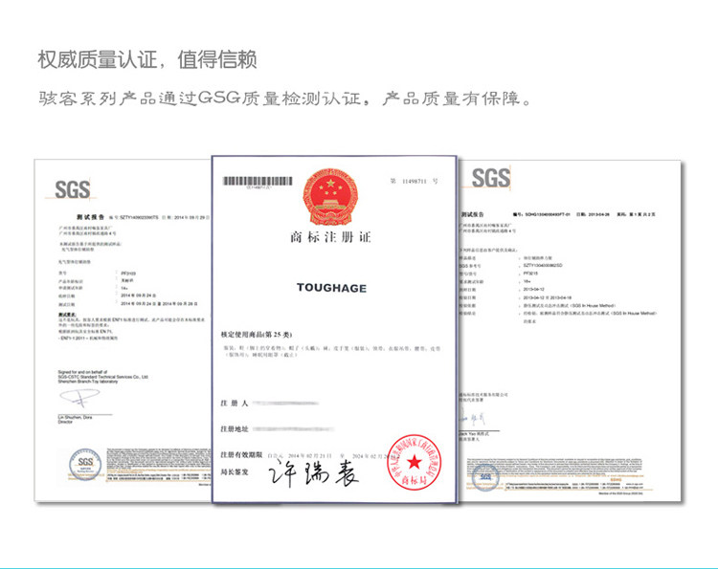The height and width of the screenshot is (569, 718).
Task: Click the barcode on the trademark certificate
Action: 258,181
